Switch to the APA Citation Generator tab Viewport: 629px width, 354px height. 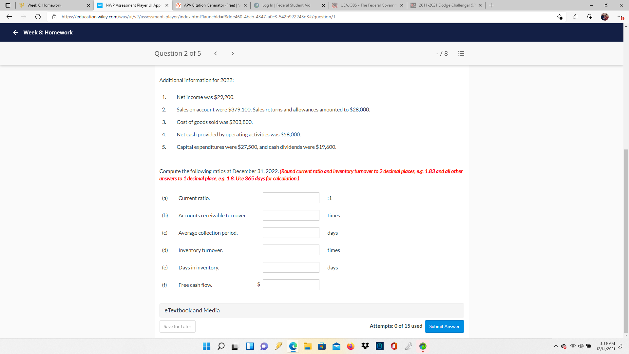pos(210,5)
